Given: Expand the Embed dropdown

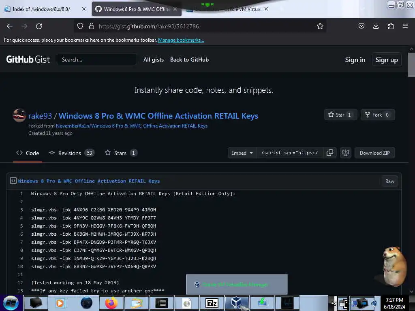Looking at the screenshot, I should point(242,153).
